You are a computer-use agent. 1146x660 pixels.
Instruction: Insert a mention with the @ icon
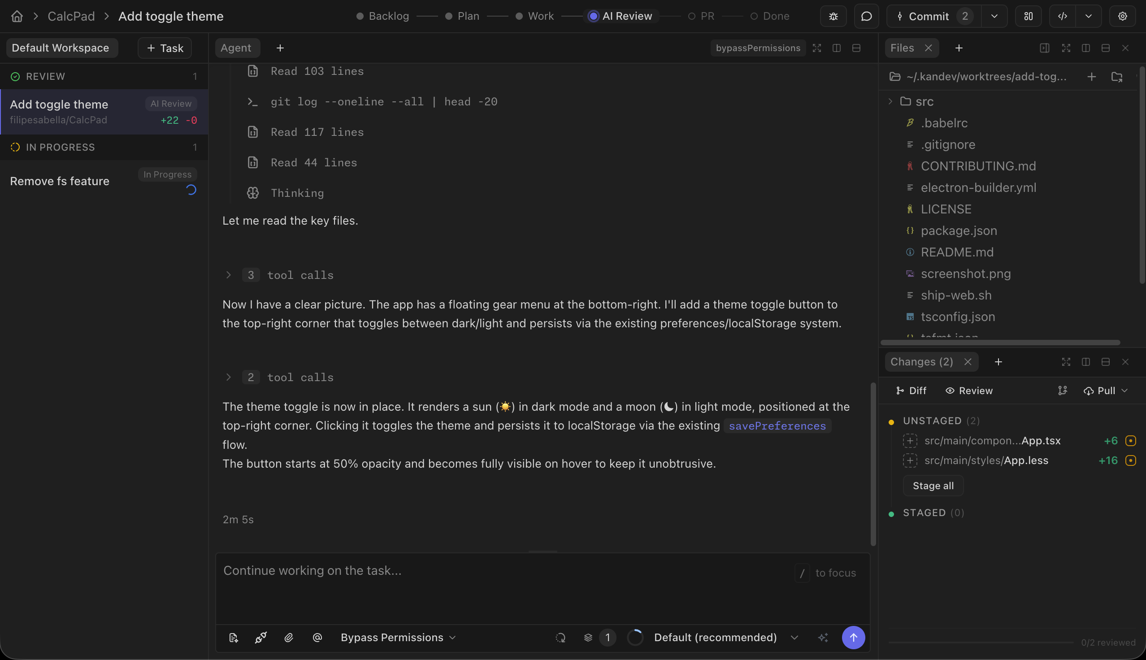pyautogui.click(x=317, y=637)
